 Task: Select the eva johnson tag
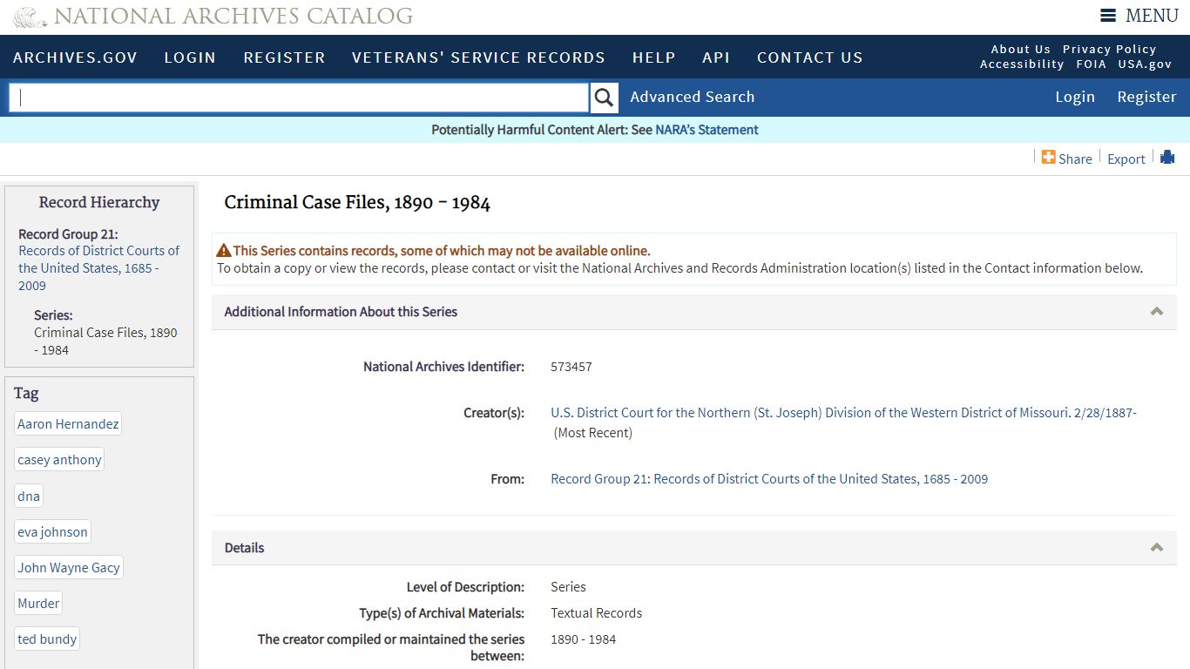tap(52, 532)
